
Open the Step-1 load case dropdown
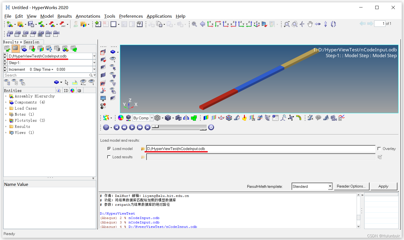click(x=94, y=63)
